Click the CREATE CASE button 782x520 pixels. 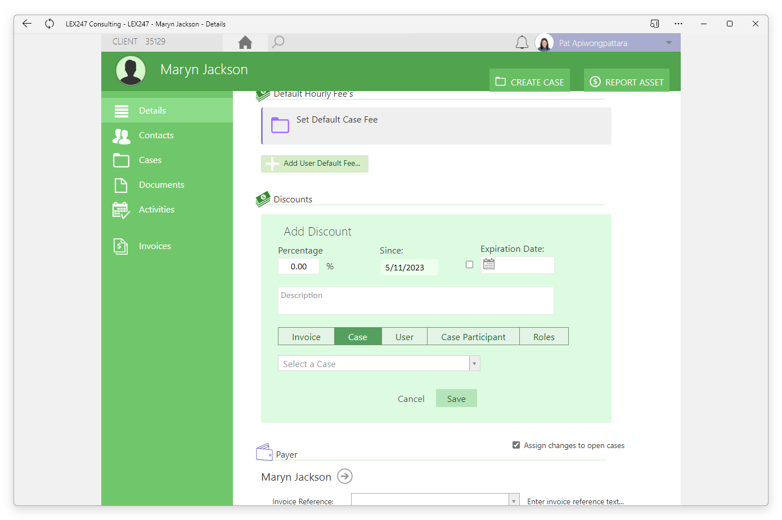(x=529, y=82)
